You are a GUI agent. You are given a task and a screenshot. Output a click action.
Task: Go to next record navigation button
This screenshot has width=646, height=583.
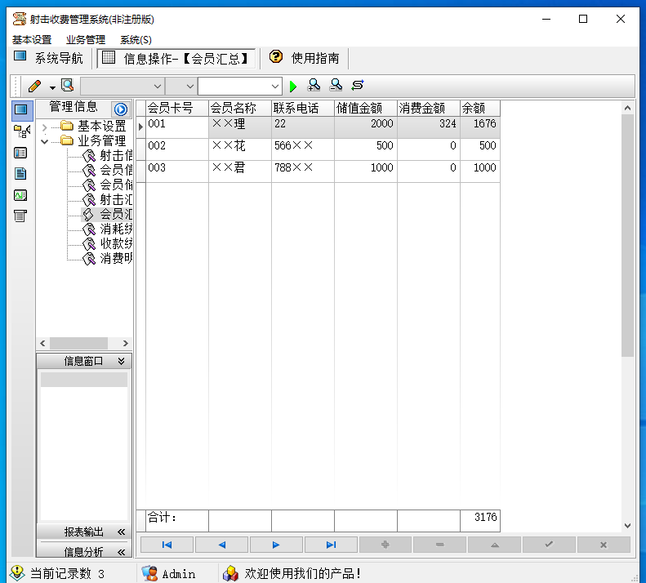pyautogui.click(x=276, y=545)
